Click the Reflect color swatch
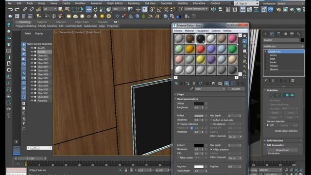 pos(199,116)
